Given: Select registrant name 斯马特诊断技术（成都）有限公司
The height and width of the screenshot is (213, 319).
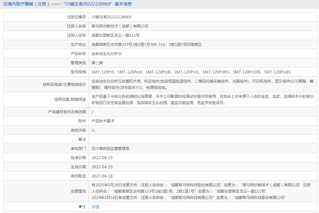Looking at the screenshot, I should click(x=120, y=26).
